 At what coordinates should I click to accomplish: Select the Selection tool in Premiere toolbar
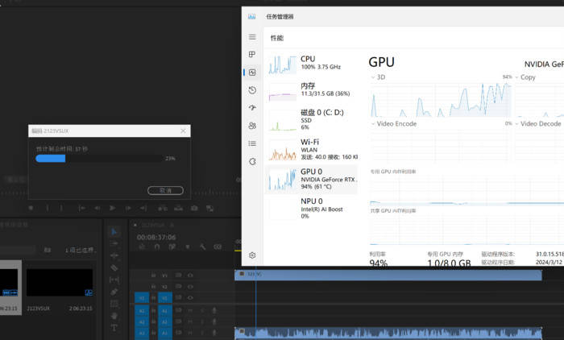[114, 232]
